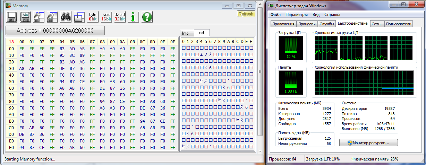Viewport: 426px width, 165px height.
Task: Click column header 04 in hex grid
Action: (x=62, y=42)
